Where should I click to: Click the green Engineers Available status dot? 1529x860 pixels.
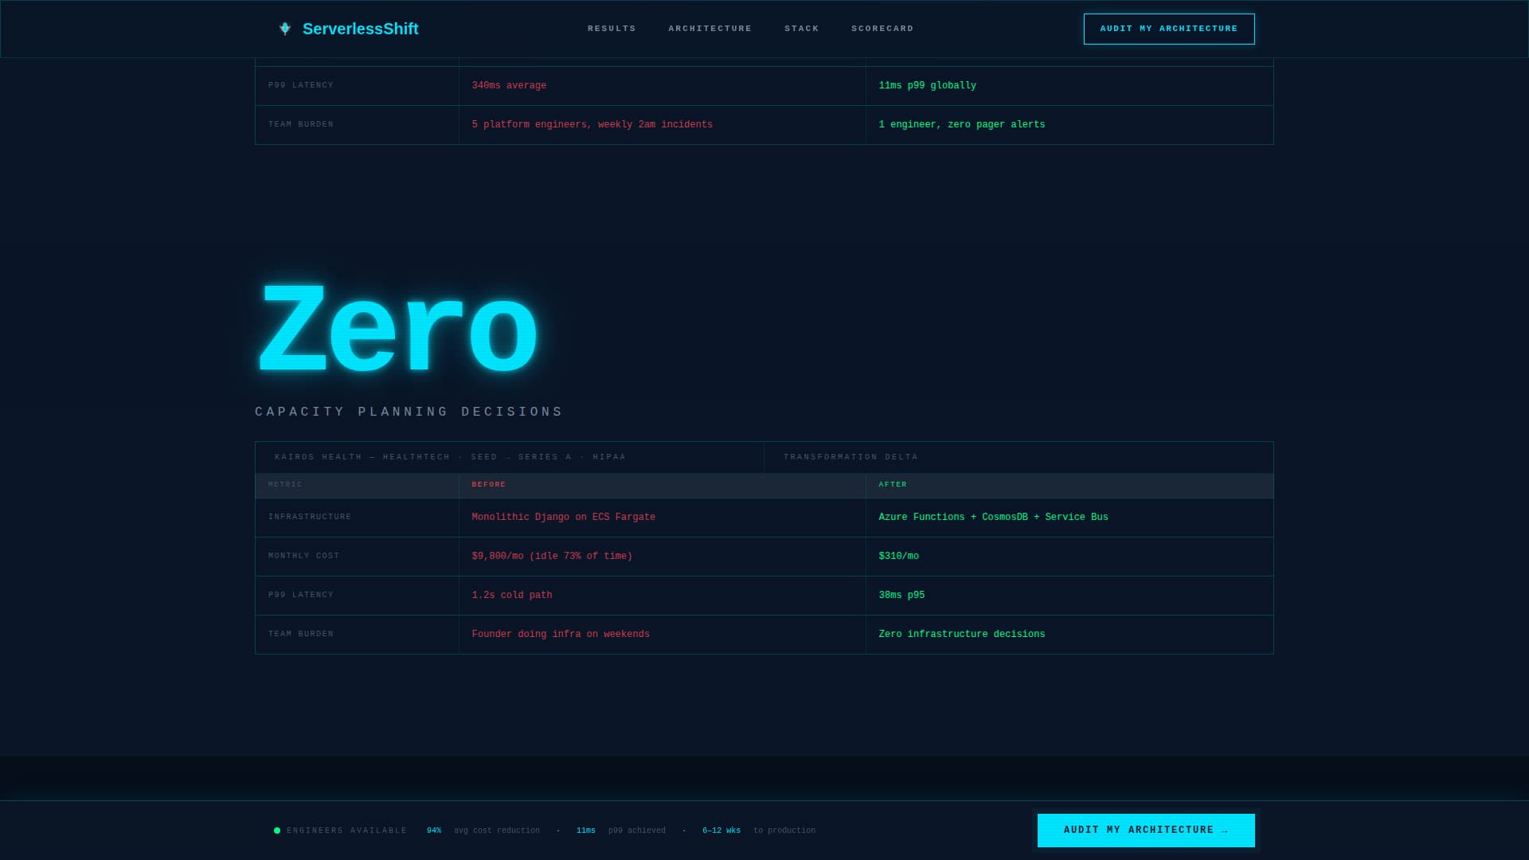pos(277,831)
